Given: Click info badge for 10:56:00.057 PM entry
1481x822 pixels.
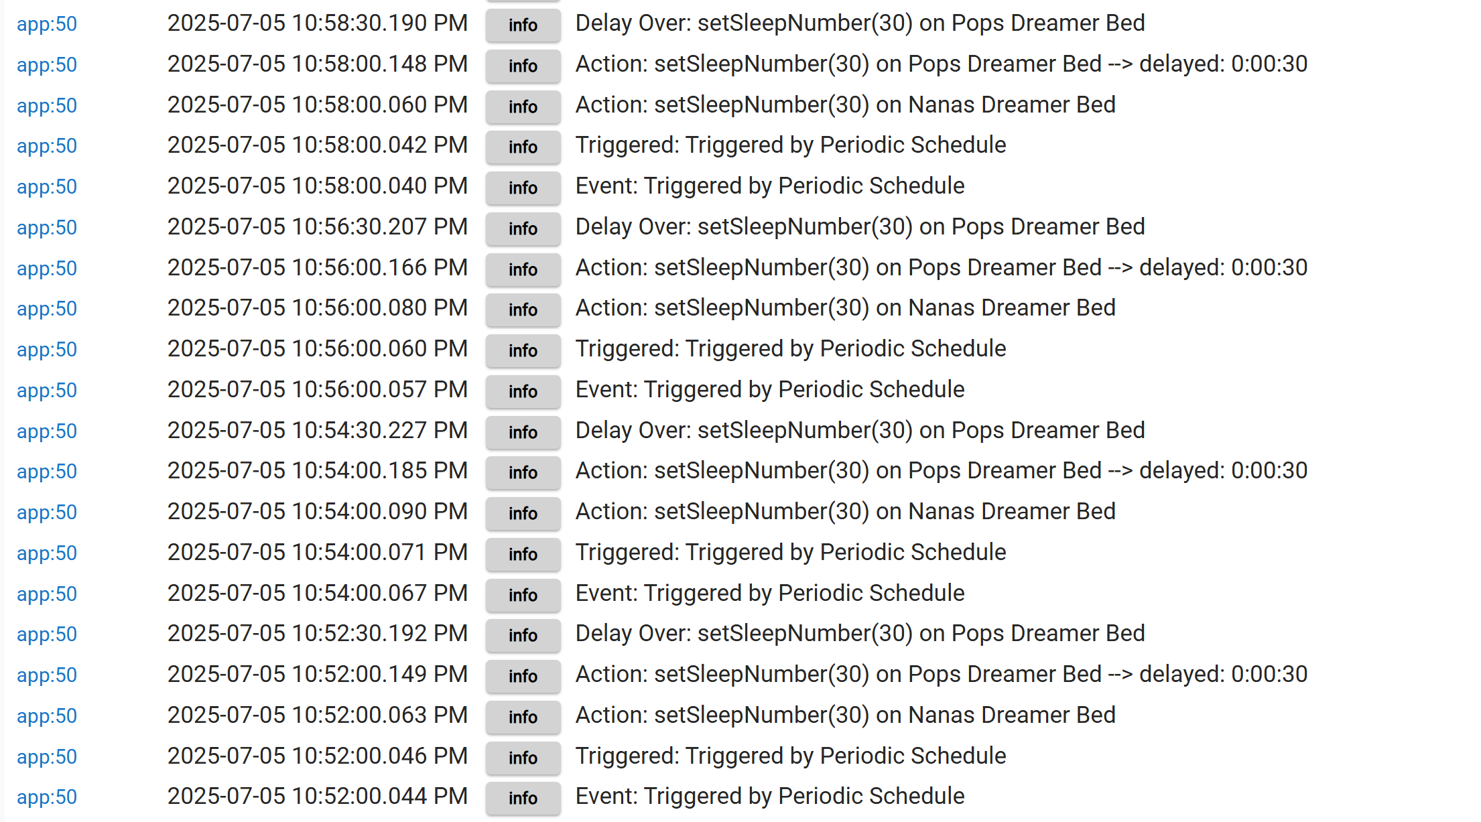Looking at the screenshot, I should [x=523, y=391].
